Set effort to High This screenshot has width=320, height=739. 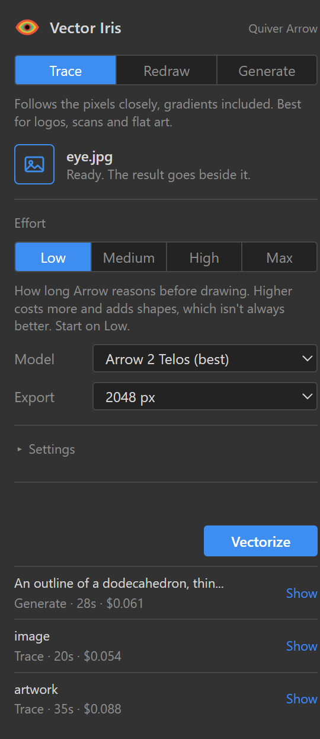tap(204, 257)
